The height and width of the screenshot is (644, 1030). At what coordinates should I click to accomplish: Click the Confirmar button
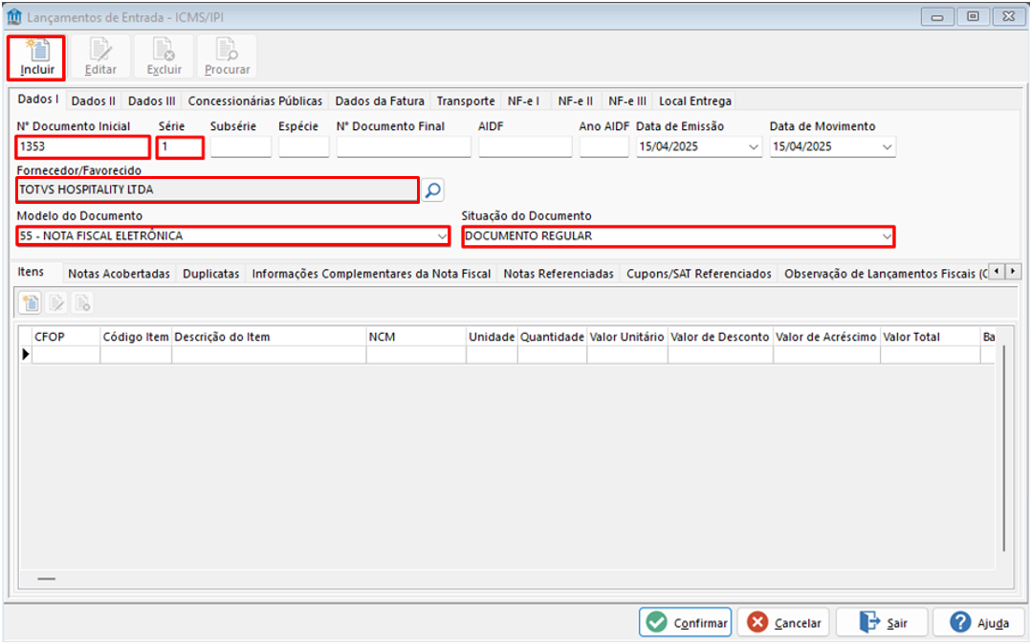(x=685, y=622)
